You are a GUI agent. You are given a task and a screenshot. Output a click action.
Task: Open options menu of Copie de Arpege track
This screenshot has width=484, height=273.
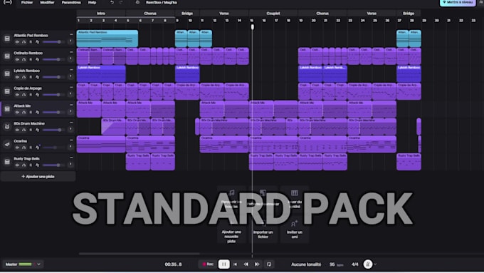71,88
